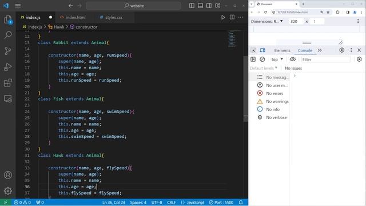Open editor More Actions menu
Screen dimensions: 366x206
[x=240, y=17]
